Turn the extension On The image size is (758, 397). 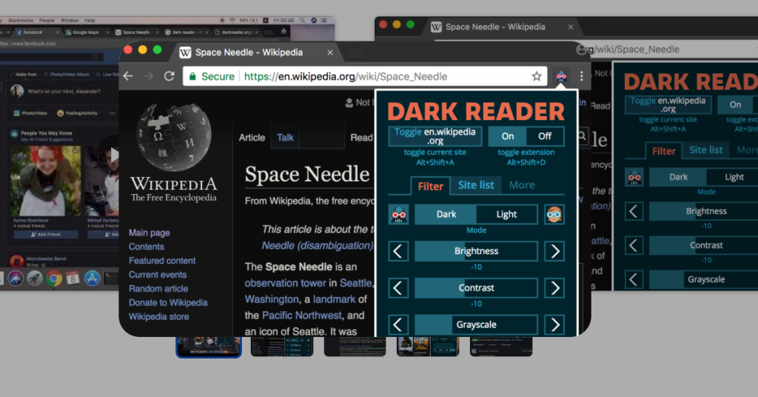click(508, 136)
